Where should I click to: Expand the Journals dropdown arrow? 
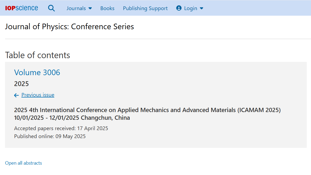tap(90, 8)
